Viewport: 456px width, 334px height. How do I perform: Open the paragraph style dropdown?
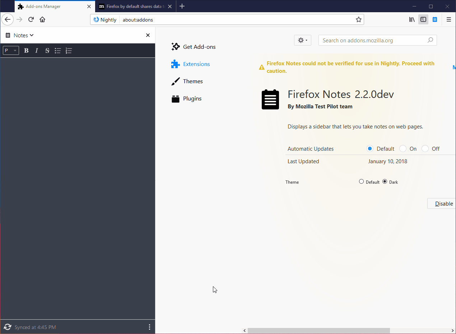coord(11,51)
